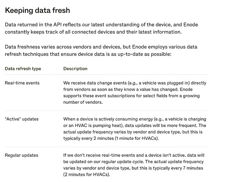The width and height of the screenshot is (230, 182).
Task: Select the "Active" updates row label
Action: tap(21, 119)
